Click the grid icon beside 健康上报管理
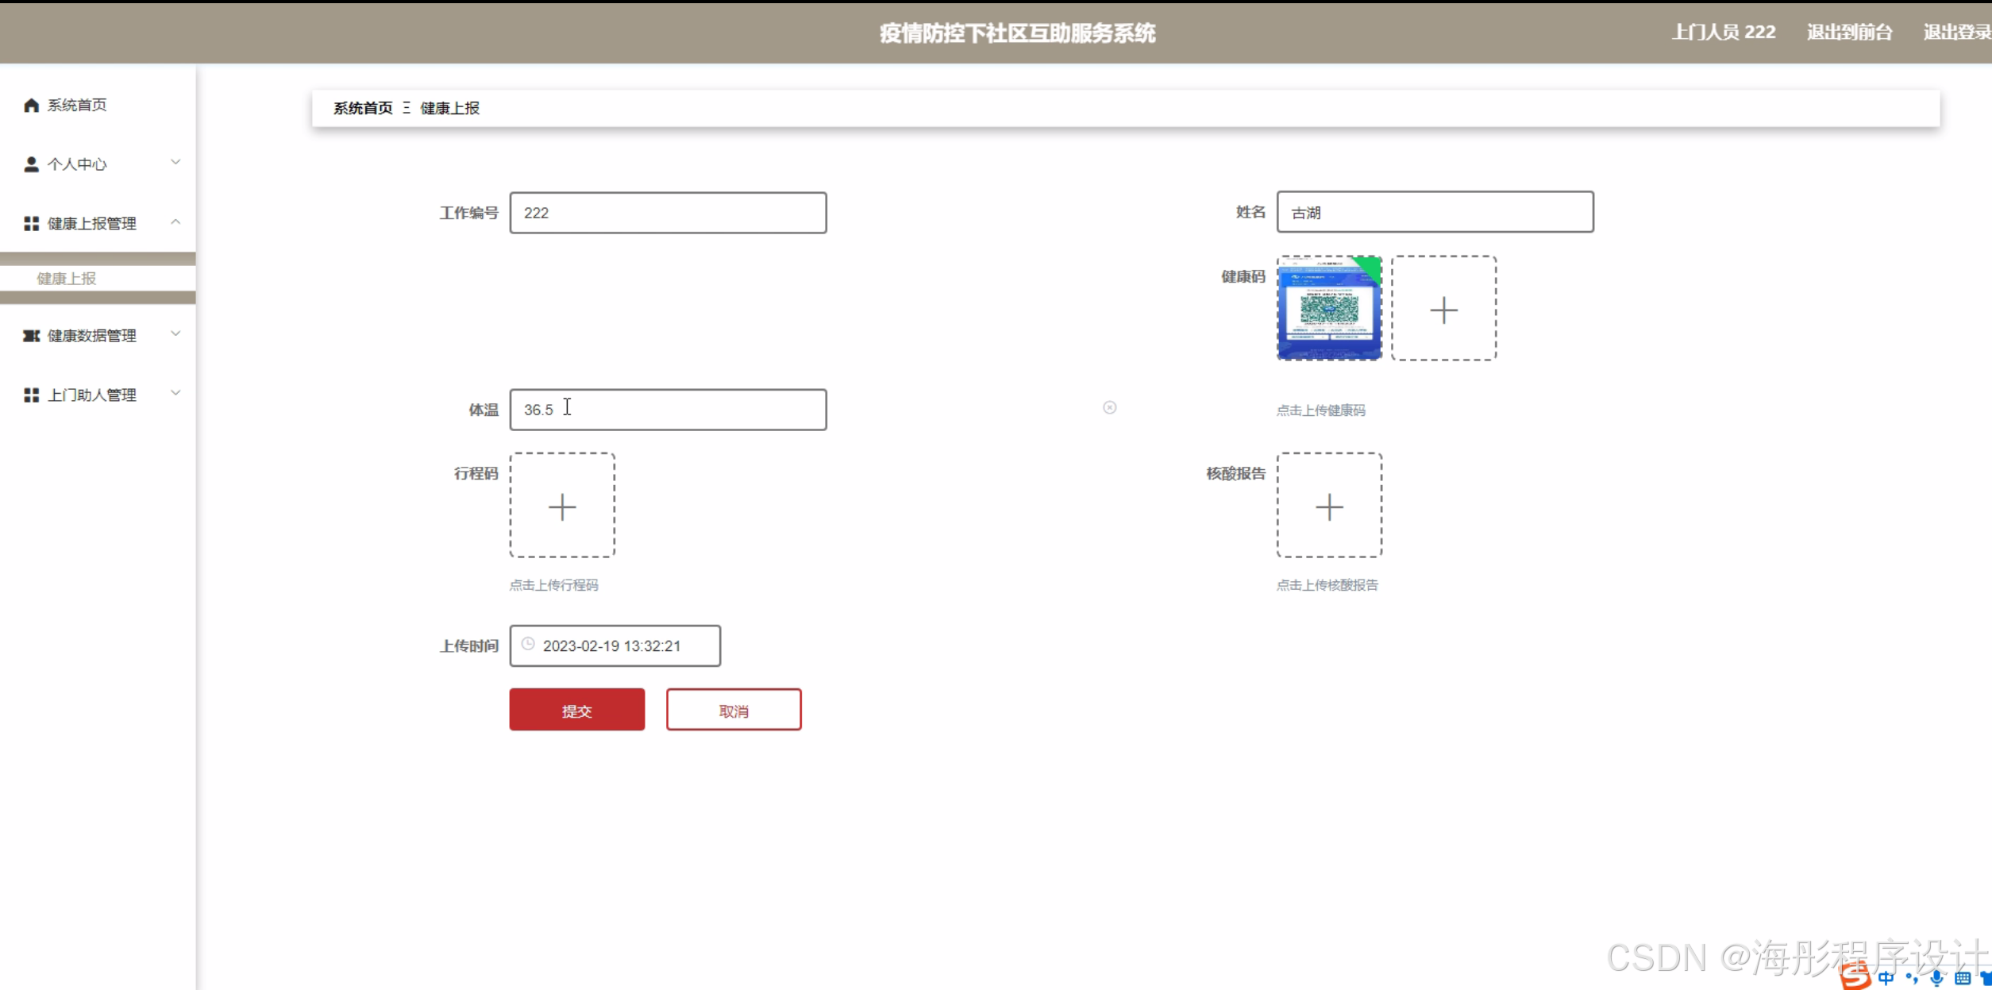 31,224
